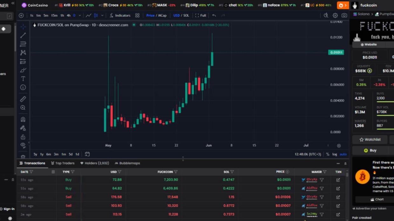Select the 6m date range
The image size is (394, 221).
coord(48,154)
